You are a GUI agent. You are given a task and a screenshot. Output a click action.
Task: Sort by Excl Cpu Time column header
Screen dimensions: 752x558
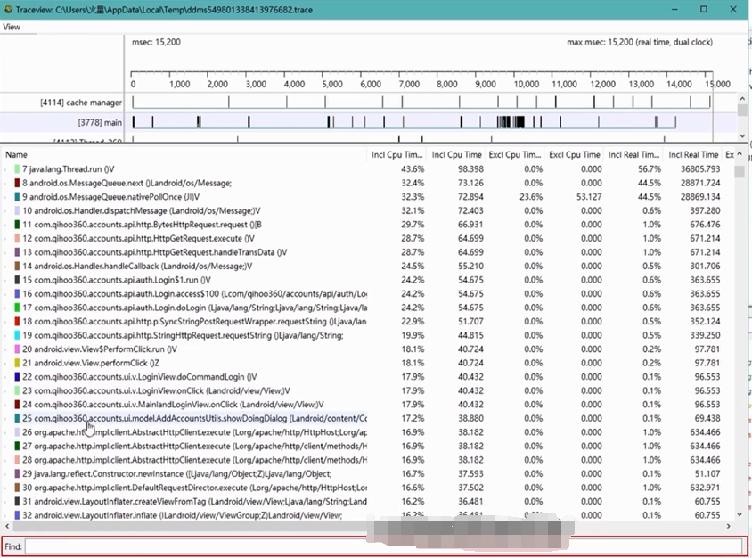(x=575, y=154)
